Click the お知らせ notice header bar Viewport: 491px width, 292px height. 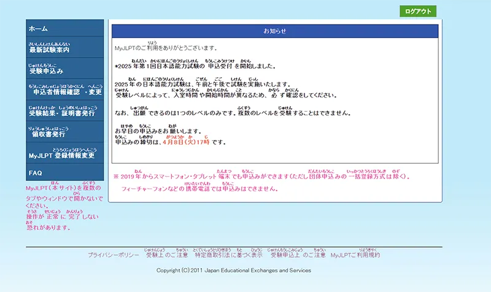275,31
